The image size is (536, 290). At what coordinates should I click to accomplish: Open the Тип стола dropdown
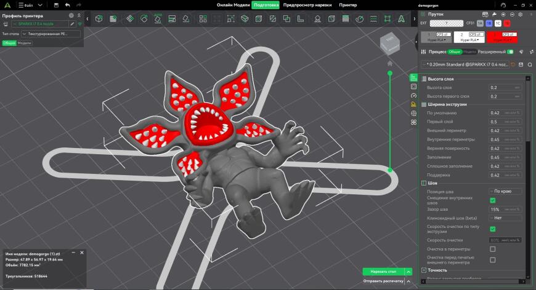(51, 34)
